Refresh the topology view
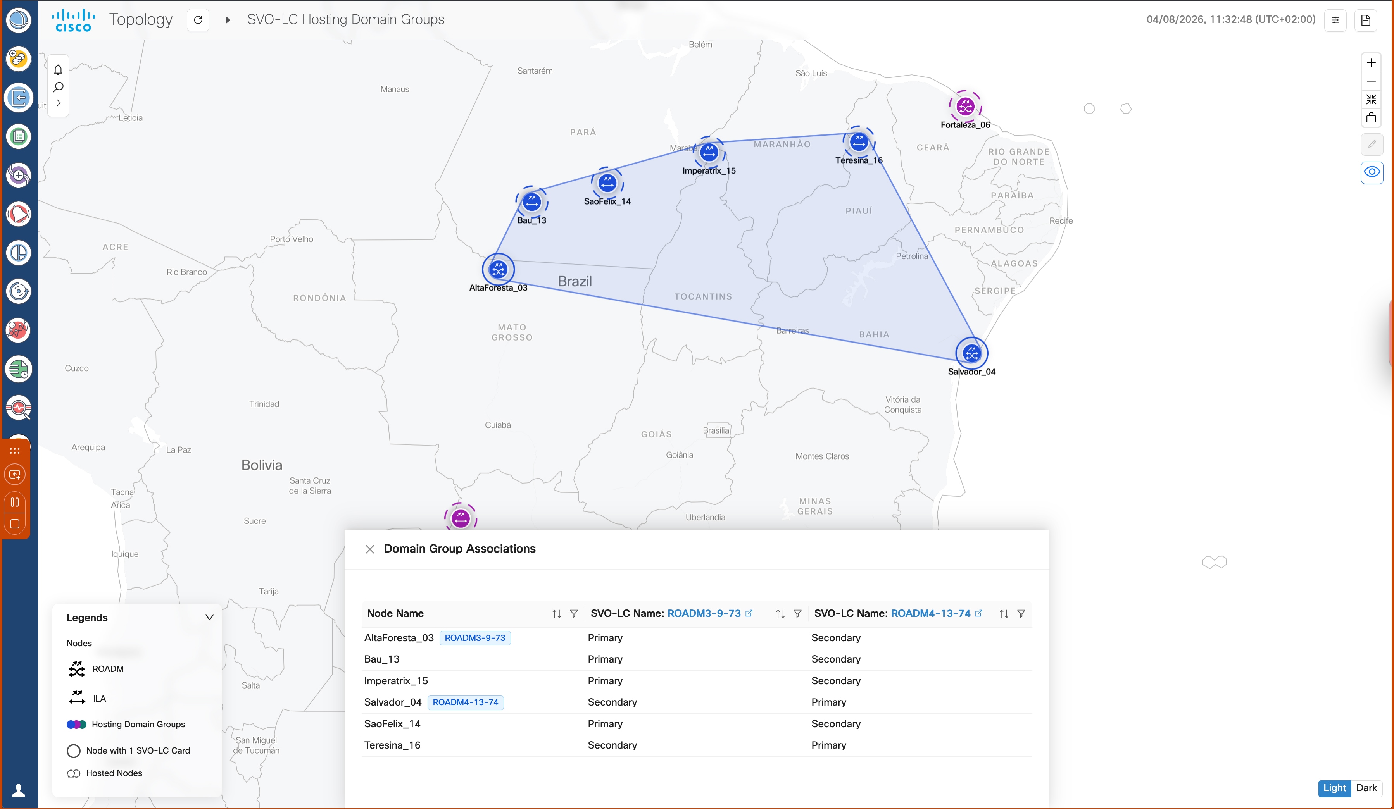This screenshot has width=1394, height=809. [x=198, y=20]
